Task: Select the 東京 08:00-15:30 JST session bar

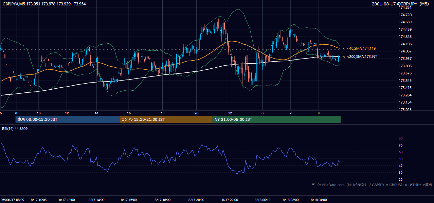Action: (68, 119)
